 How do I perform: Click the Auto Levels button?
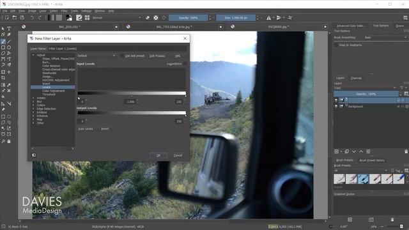pyautogui.click(x=86, y=129)
